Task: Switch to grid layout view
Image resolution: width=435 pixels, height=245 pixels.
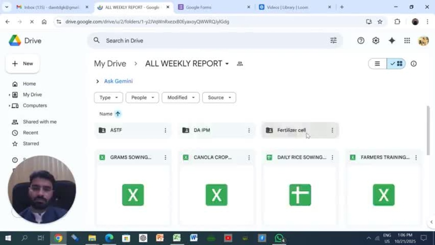Action: coord(396,64)
